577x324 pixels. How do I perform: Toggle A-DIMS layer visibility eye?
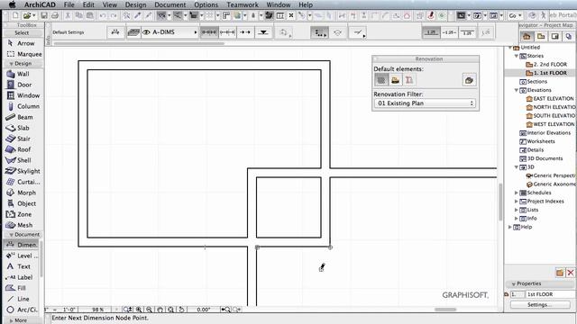click(x=146, y=32)
